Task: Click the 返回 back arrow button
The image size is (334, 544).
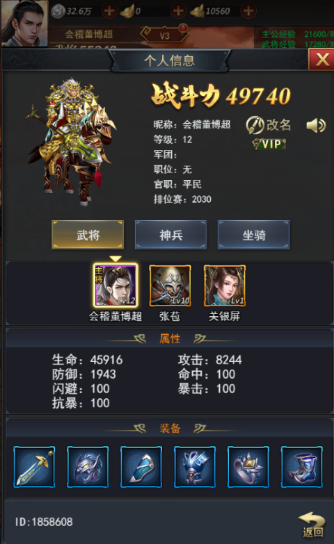Action: pyautogui.click(x=312, y=525)
